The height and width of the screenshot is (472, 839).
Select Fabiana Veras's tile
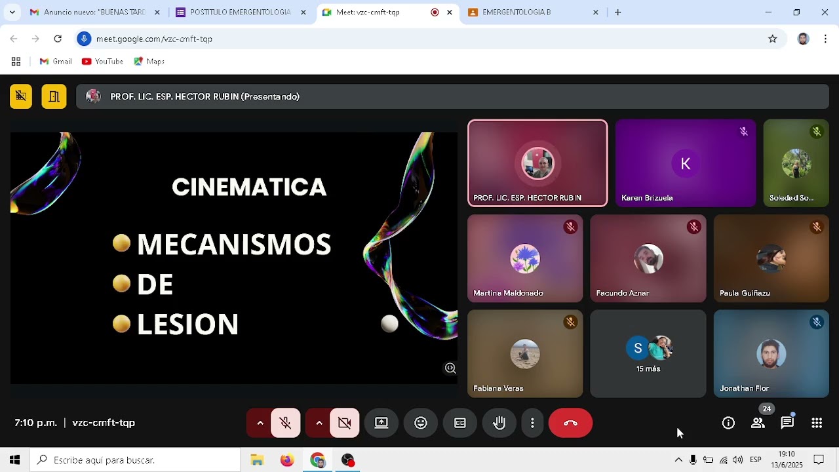[x=525, y=354]
